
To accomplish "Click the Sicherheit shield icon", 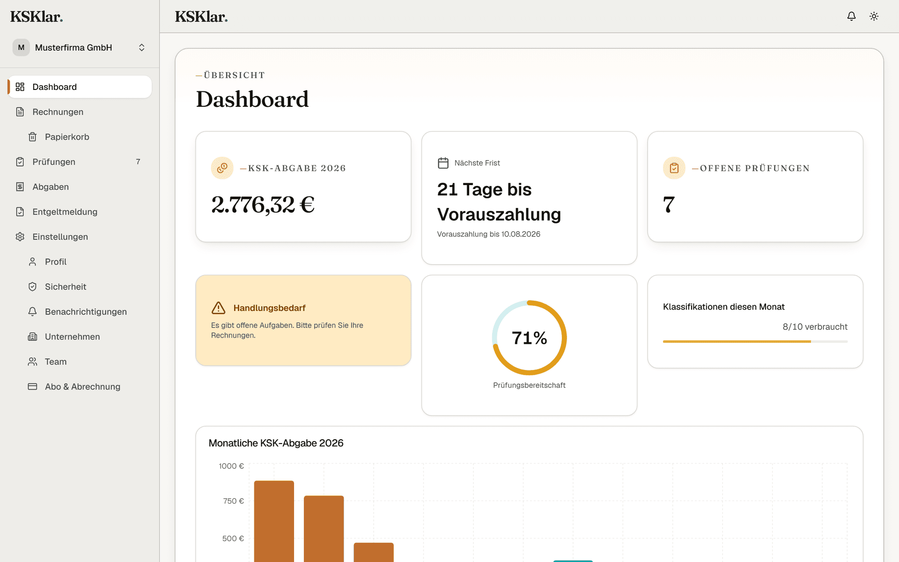I will point(32,287).
